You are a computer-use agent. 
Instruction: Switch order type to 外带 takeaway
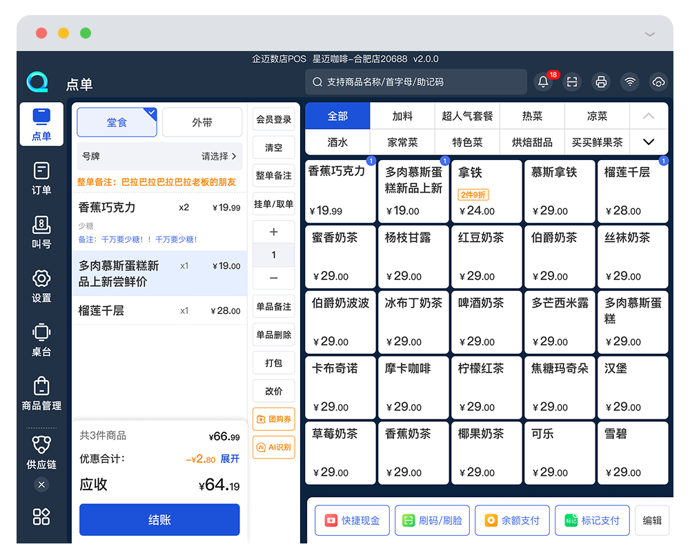tap(202, 123)
